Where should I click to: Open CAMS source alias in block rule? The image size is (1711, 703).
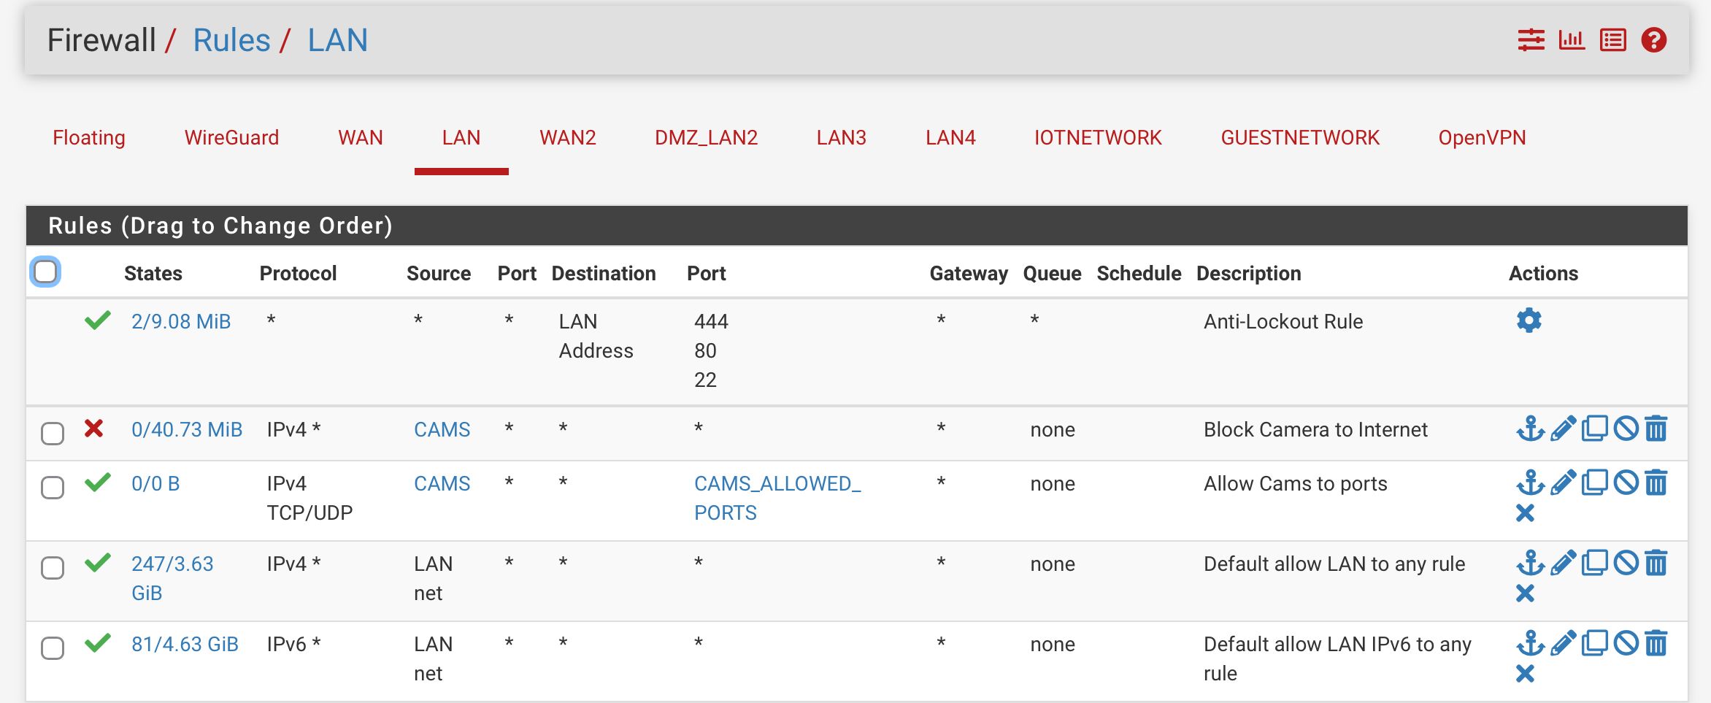pyautogui.click(x=442, y=429)
